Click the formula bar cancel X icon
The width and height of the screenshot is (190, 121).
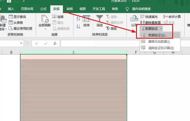pyautogui.click(x=36, y=43)
